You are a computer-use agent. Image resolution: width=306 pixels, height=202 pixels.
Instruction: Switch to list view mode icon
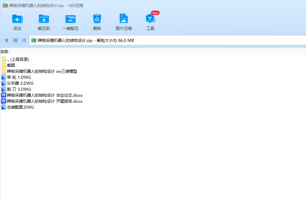coord(24,40)
